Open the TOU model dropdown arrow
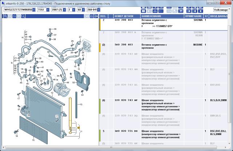Viewport: 233px width, 151px height. (x=48, y=10)
